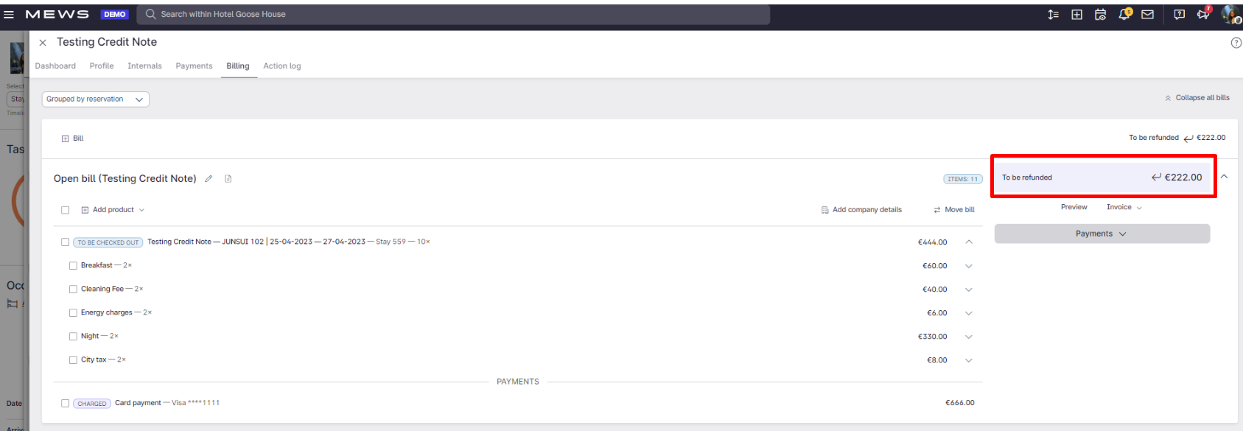Switch to the Internals tab
Image resolution: width=1243 pixels, height=431 pixels.
[x=144, y=66]
